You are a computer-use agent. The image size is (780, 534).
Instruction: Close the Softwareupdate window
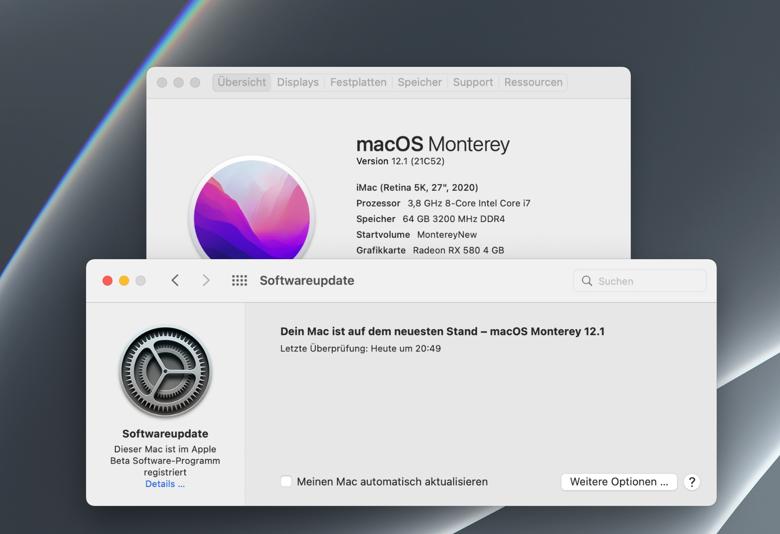coord(107,281)
